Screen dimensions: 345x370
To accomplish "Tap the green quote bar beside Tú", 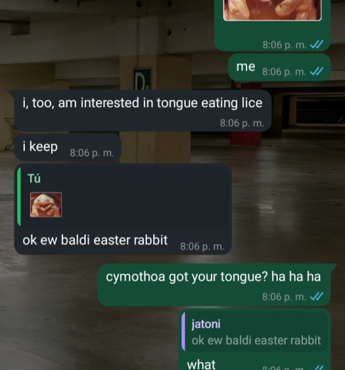I will [19, 197].
